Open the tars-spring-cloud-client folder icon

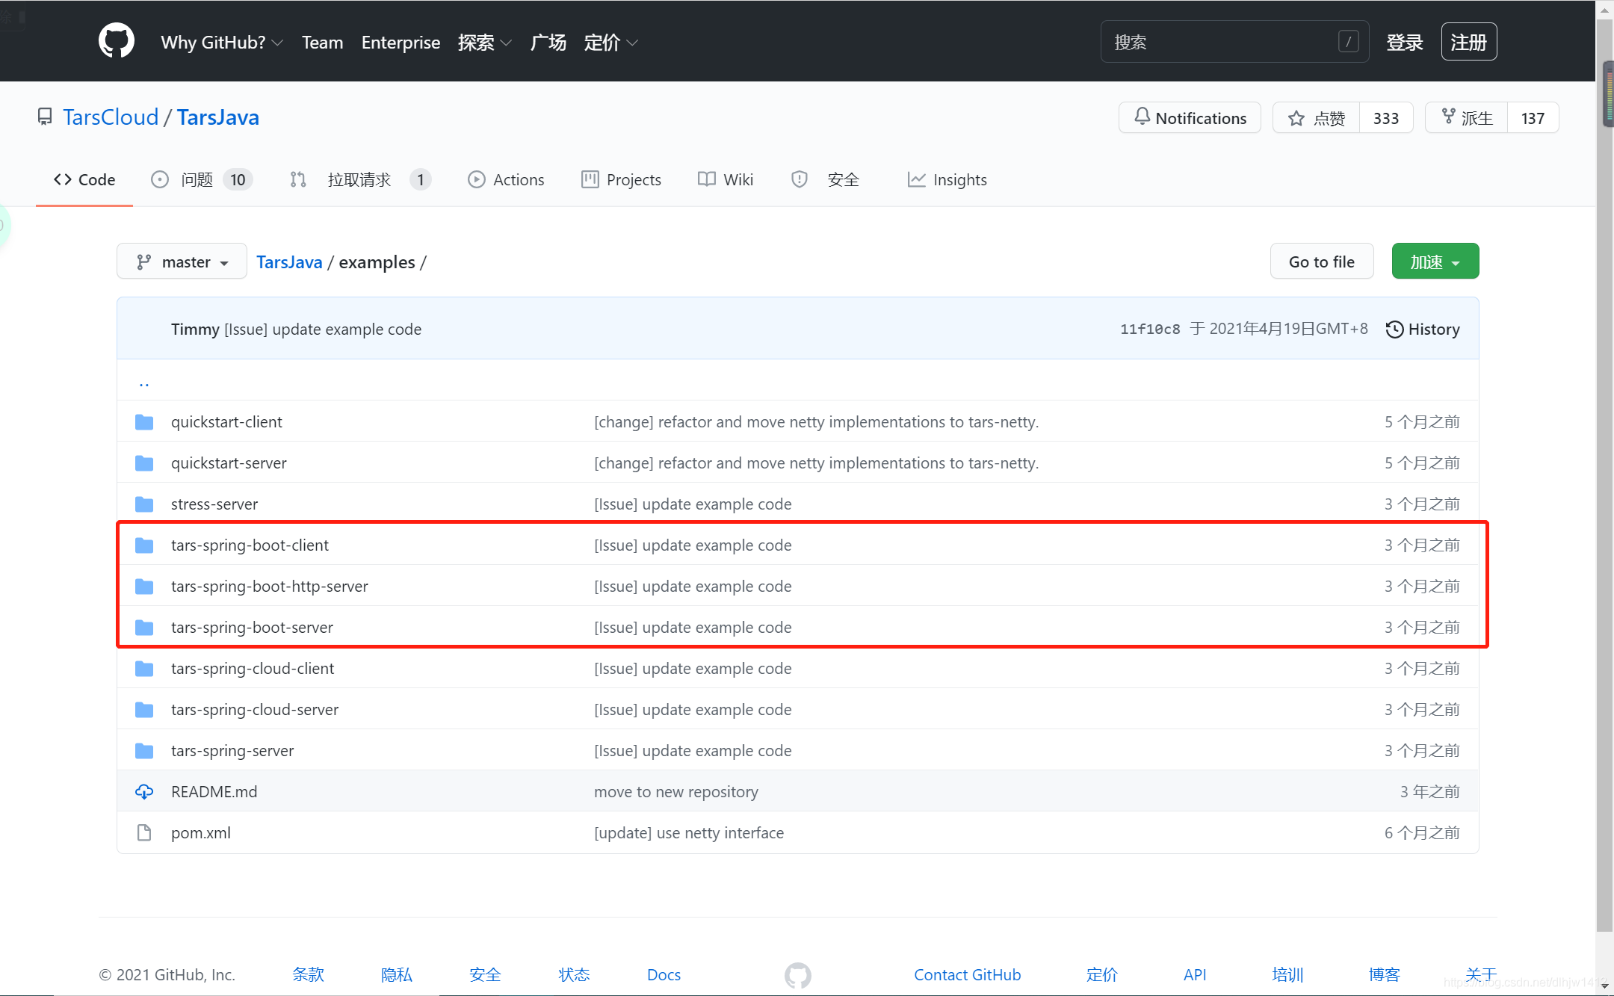point(144,669)
